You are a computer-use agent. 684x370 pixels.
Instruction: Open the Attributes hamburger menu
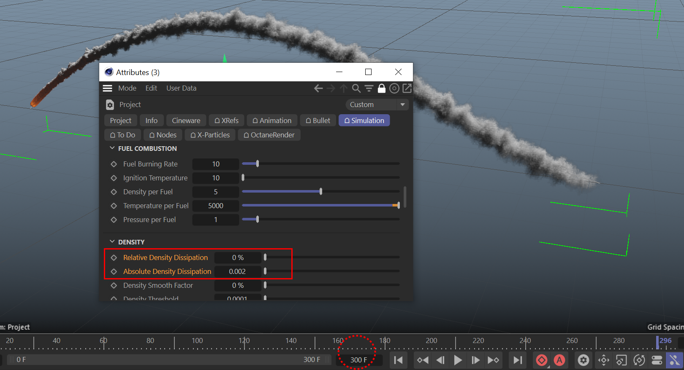click(108, 88)
